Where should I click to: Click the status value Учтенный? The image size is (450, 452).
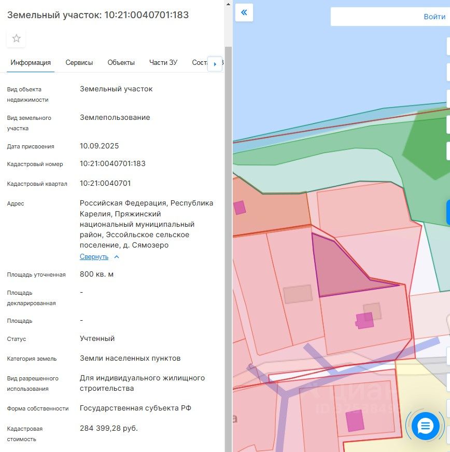click(97, 338)
